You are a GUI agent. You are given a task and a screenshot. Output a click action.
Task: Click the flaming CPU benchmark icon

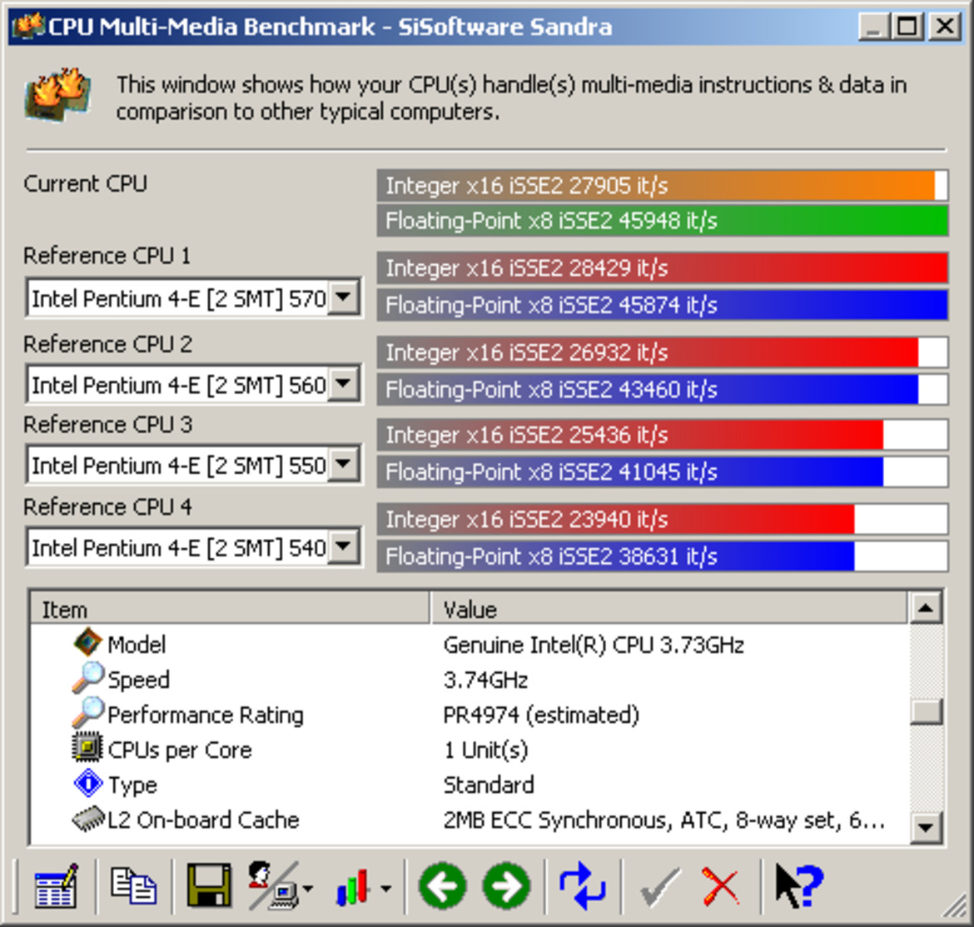(58, 94)
